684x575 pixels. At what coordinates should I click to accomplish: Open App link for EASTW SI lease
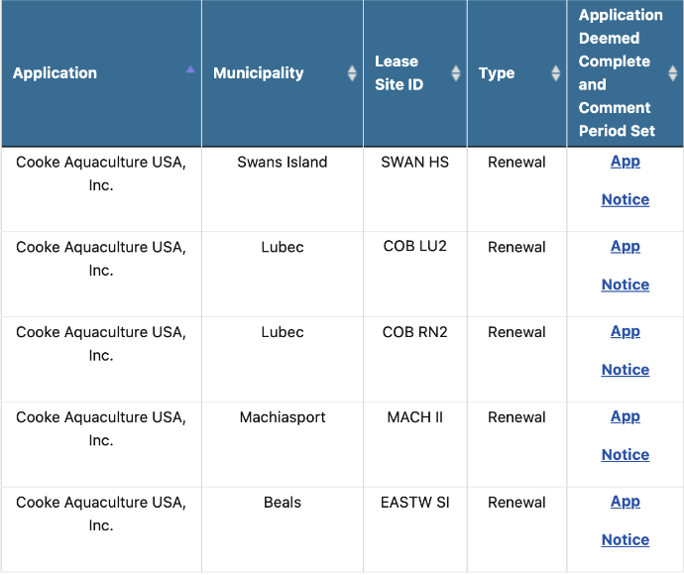pos(626,502)
